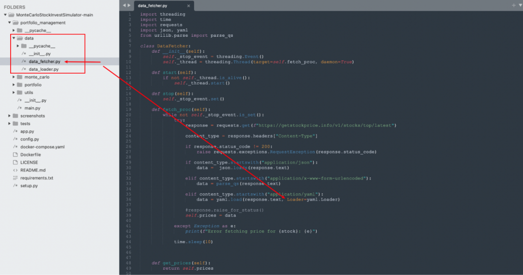This screenshot has height=275, width=523.
Task: Click the README.md markup file icon
Action: (15, 170)
